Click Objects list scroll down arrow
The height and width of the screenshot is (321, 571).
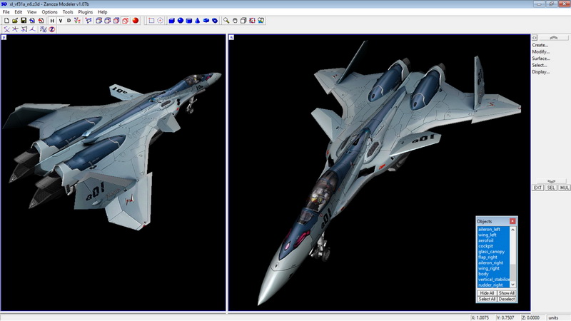[x=512, y=285]
